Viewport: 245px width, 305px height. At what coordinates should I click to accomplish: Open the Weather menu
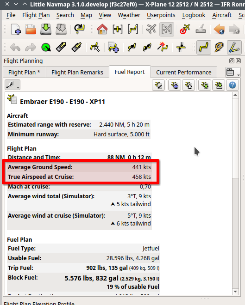[x=129, y=15]
